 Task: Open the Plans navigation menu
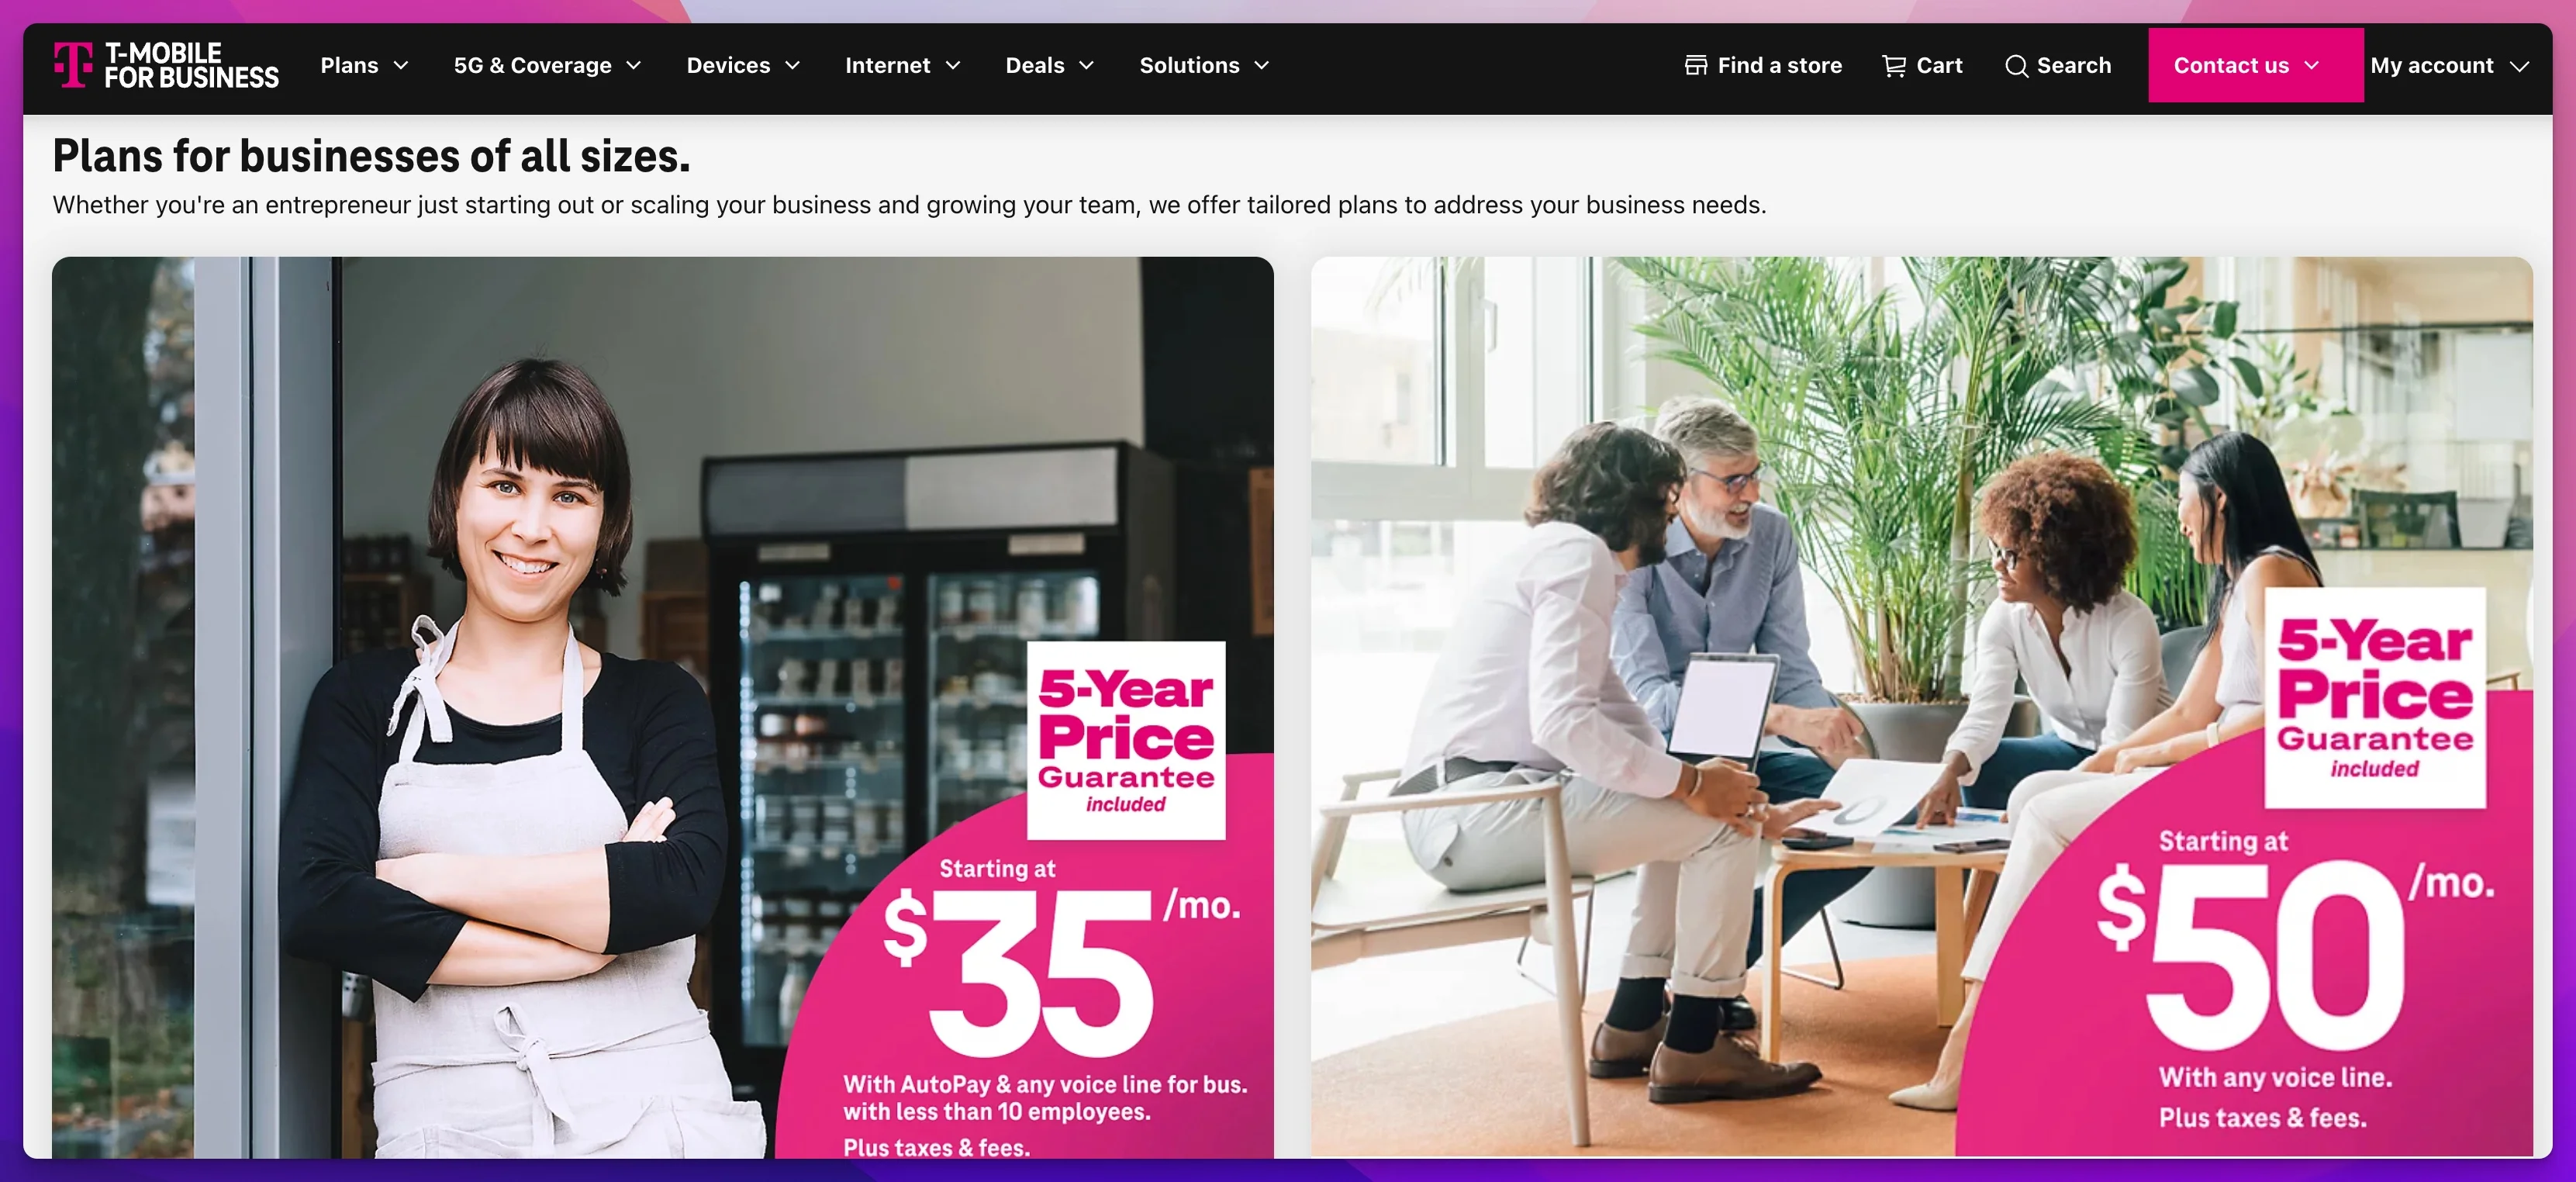point(365,65)
